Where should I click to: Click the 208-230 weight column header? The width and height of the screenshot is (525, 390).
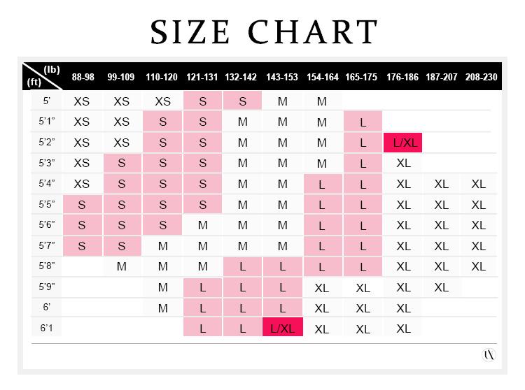(x=479, y=77)
